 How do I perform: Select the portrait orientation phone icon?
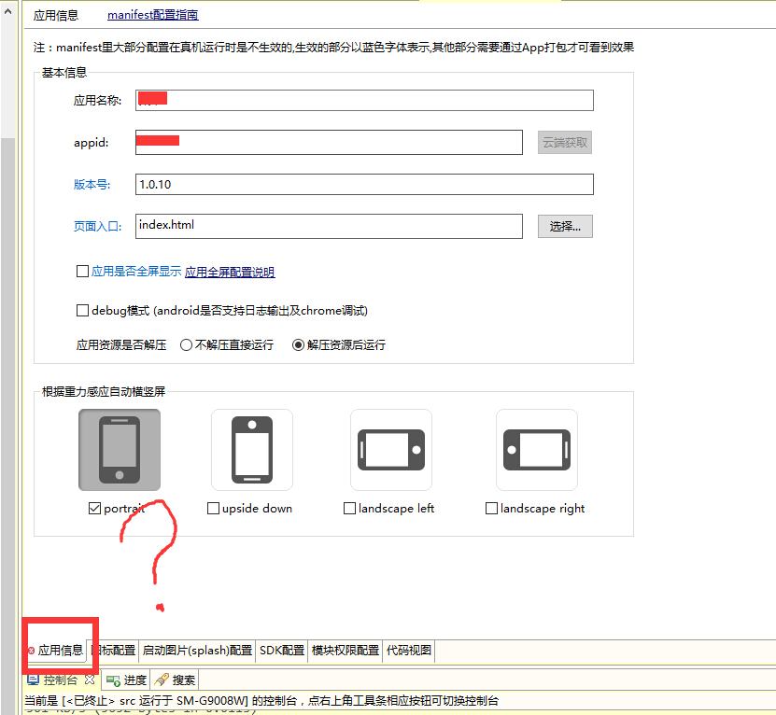(120, 450)
